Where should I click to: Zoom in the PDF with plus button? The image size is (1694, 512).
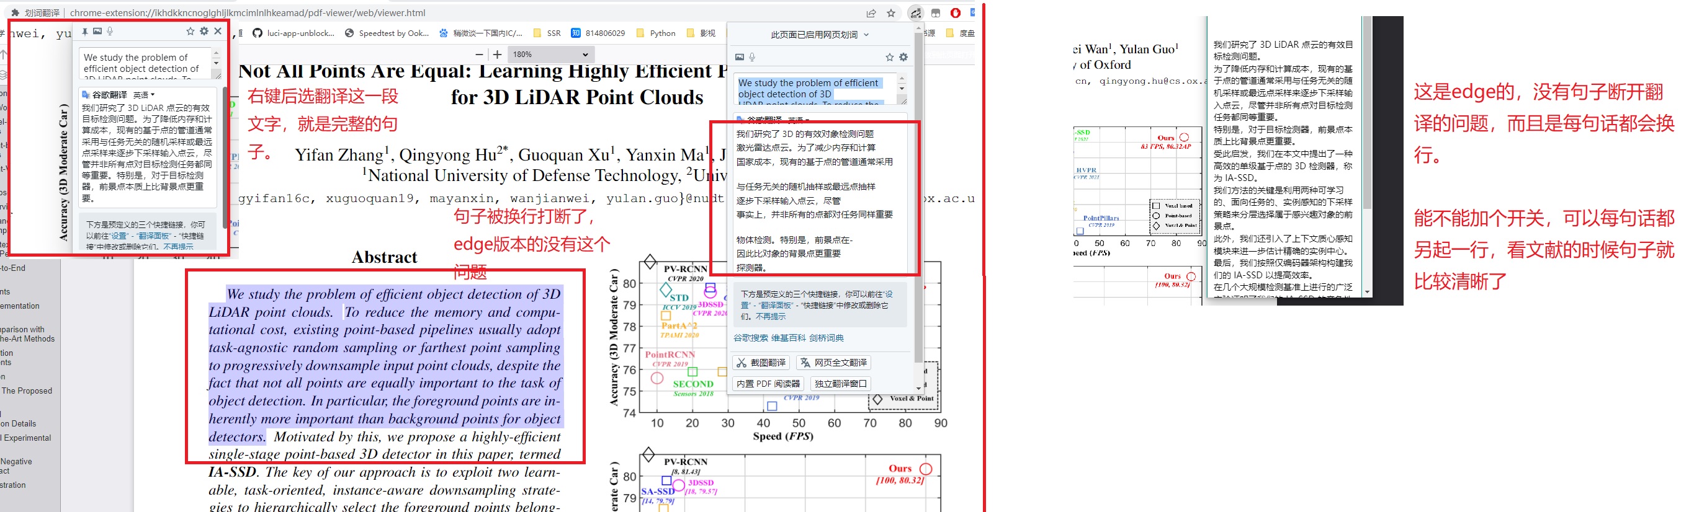click(497, 55)
